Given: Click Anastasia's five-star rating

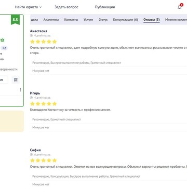Looking at the screenshot, I should [44, 42].
